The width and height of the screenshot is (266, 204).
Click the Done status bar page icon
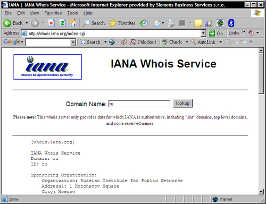pos(5,199)
